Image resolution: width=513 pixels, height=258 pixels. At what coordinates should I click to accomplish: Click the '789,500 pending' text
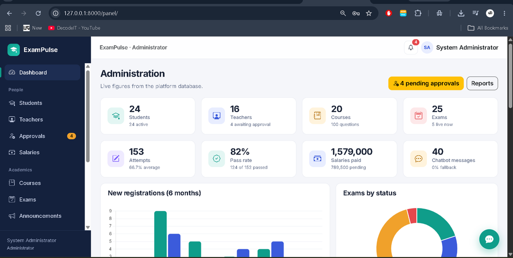349,167
